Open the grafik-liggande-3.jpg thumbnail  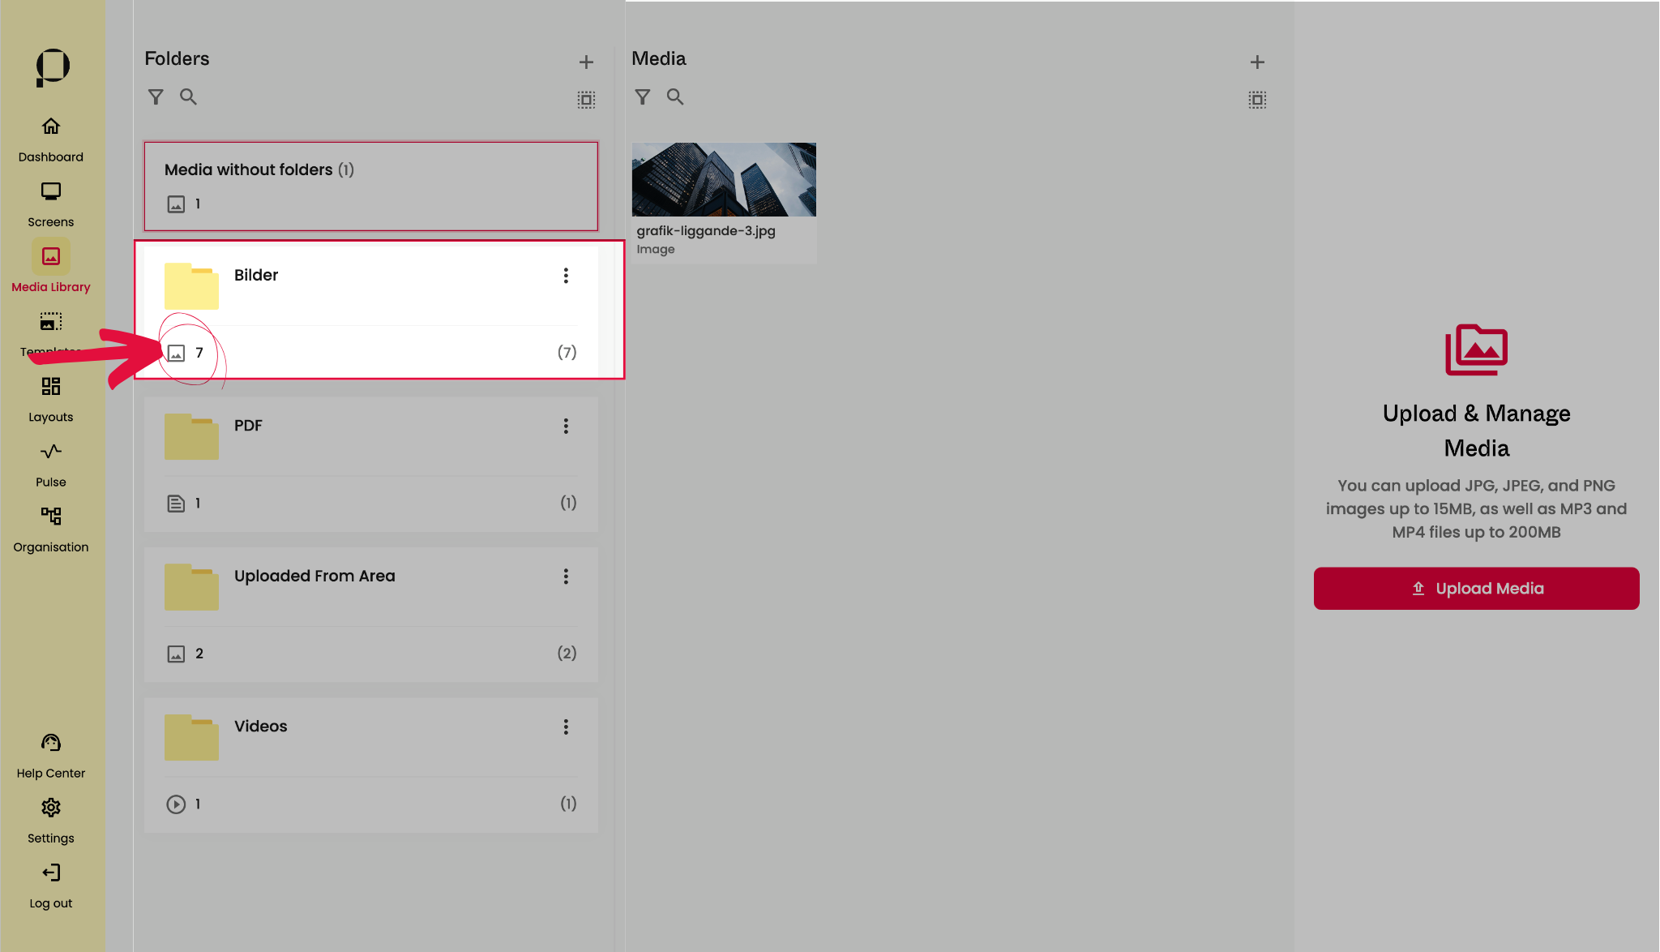tap(723, 180)
